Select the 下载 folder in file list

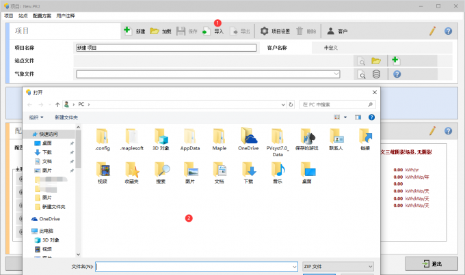pos(248,173)
